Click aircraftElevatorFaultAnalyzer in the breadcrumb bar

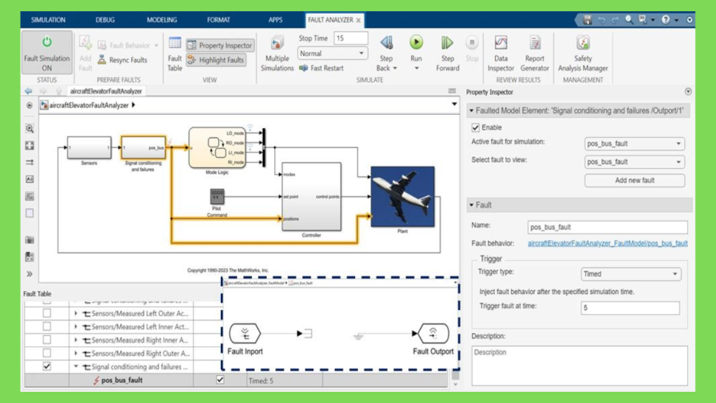pyautogui.click(x=89, y=105)
